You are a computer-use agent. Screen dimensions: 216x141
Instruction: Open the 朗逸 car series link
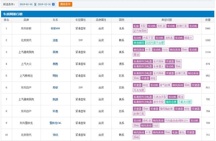coord(55,64)
